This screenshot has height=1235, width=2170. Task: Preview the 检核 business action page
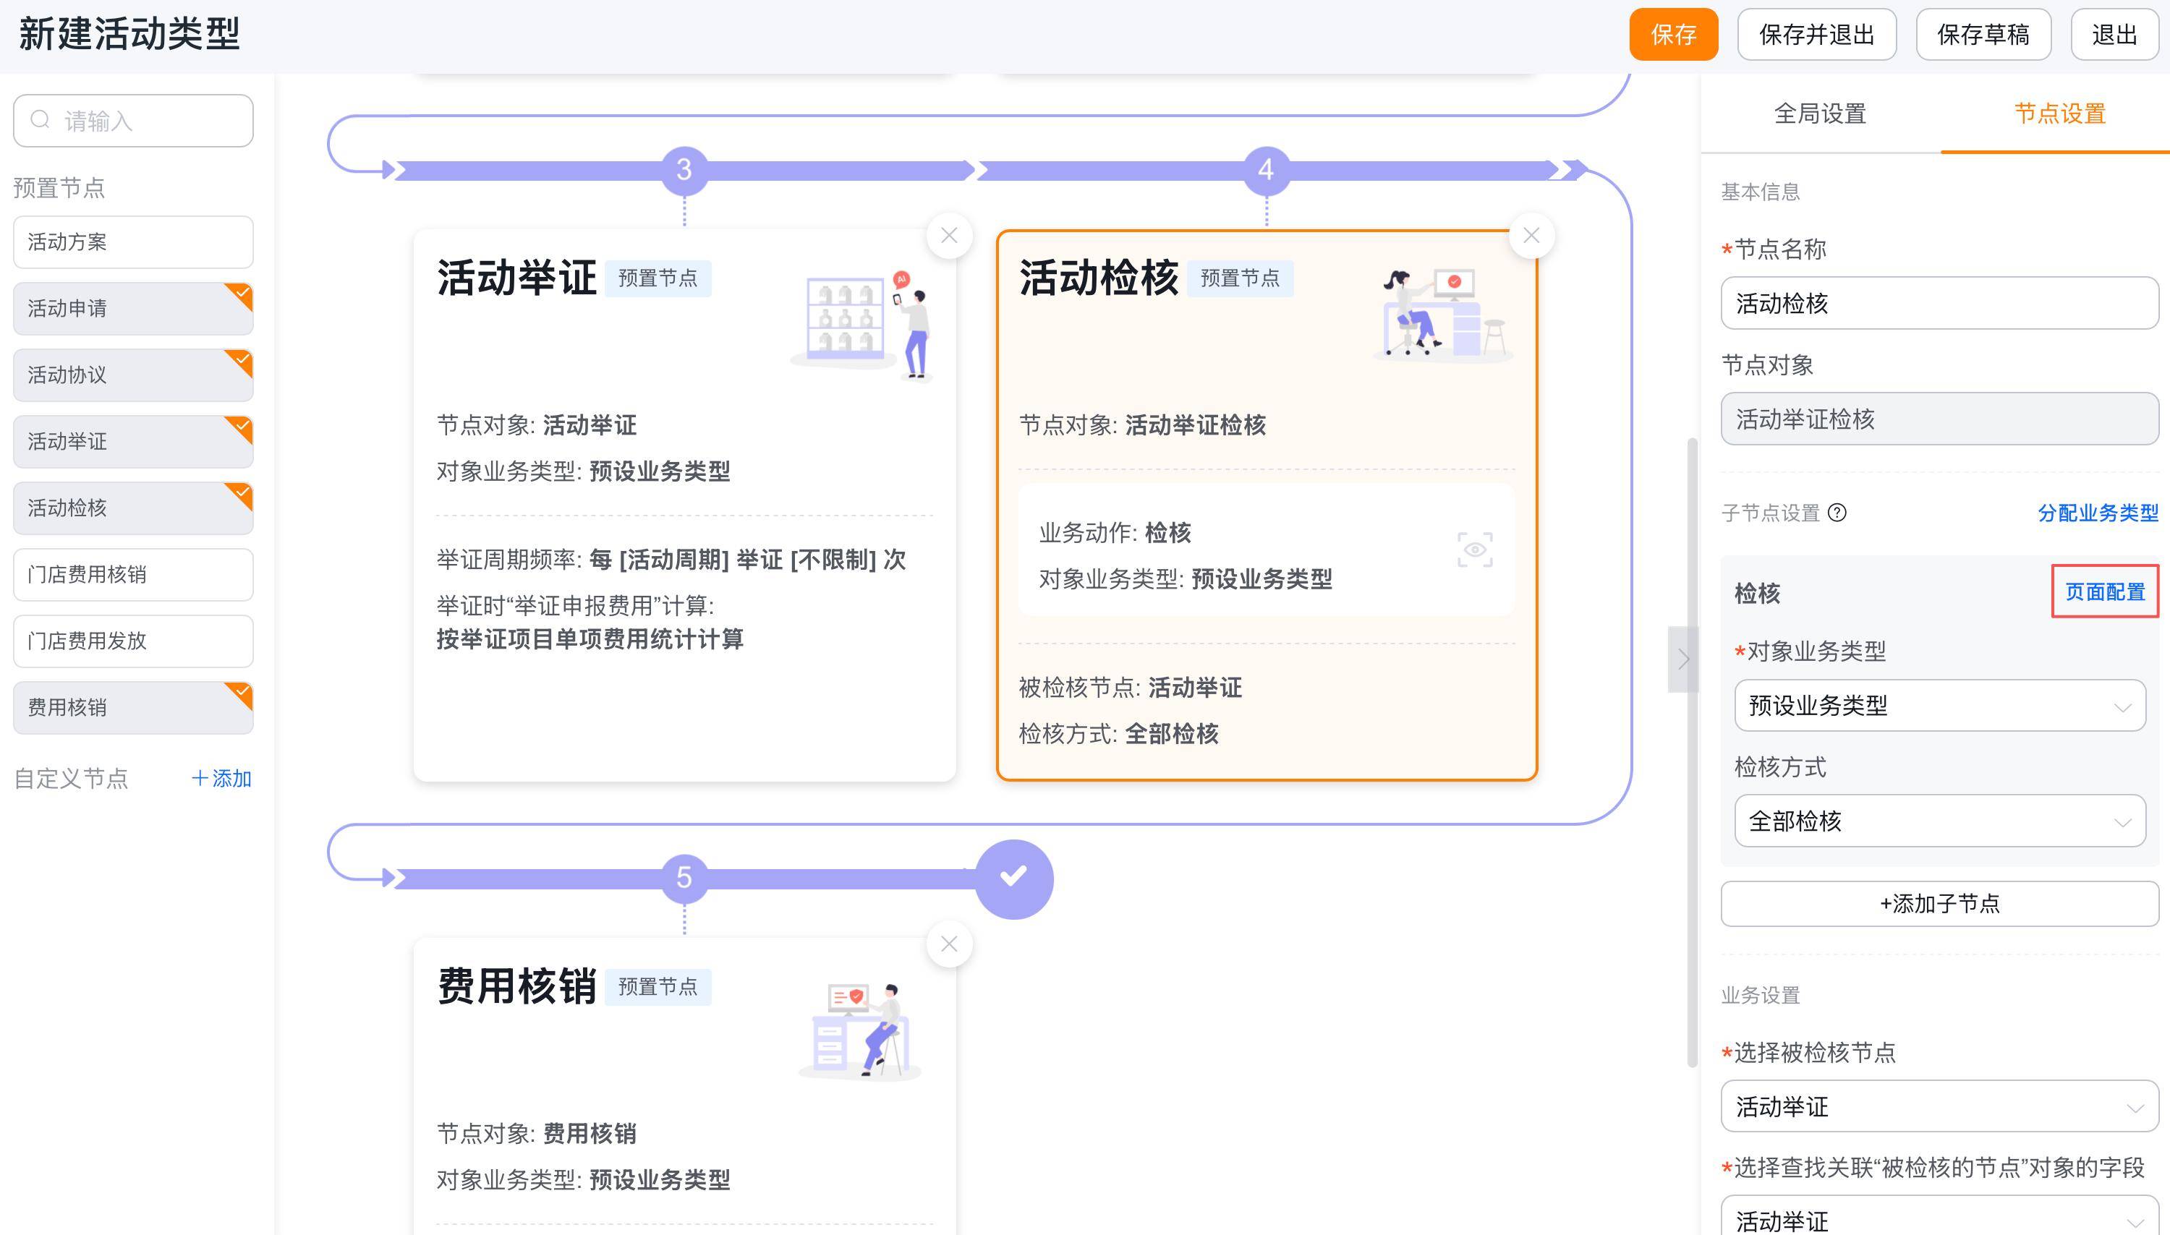(x=1474, y=550)
